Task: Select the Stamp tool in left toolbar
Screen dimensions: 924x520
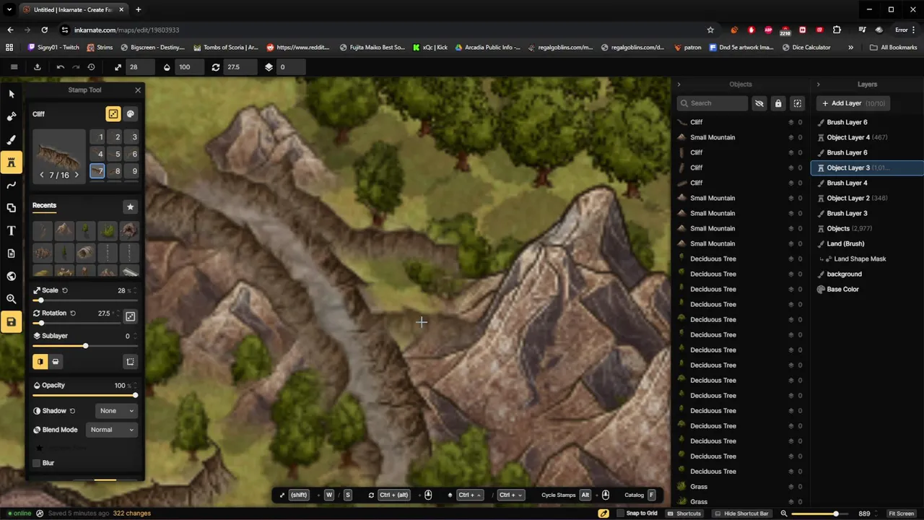Action: click(11, 162)
